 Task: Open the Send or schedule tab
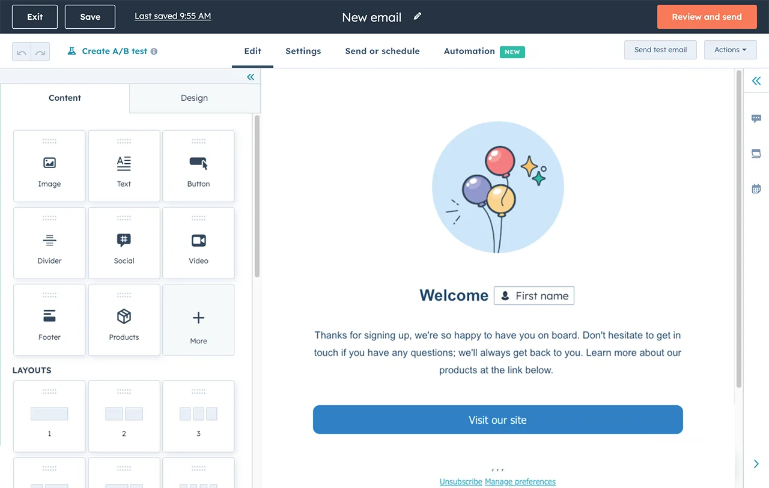[x=382, y=51]
